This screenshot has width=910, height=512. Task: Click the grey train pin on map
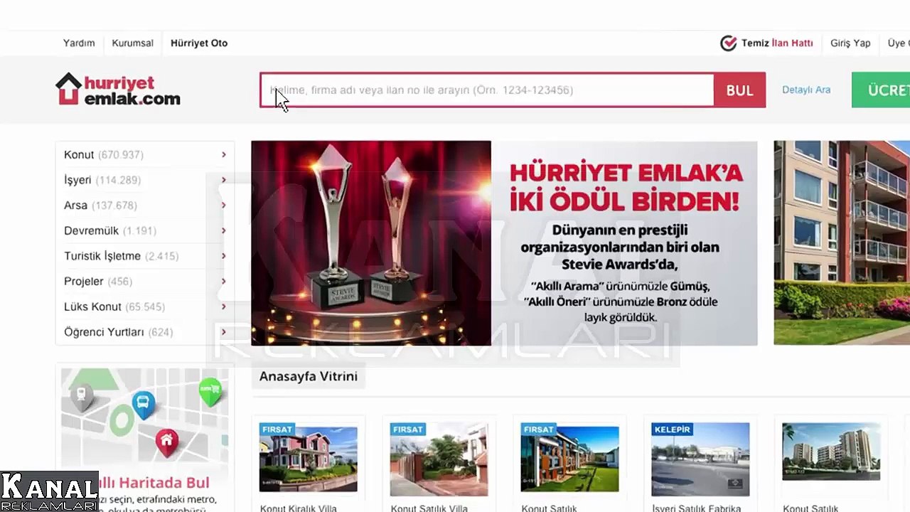click(82, 397)
